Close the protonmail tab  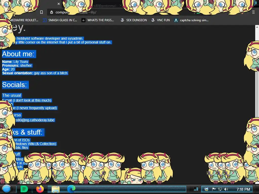coord(121,6)
